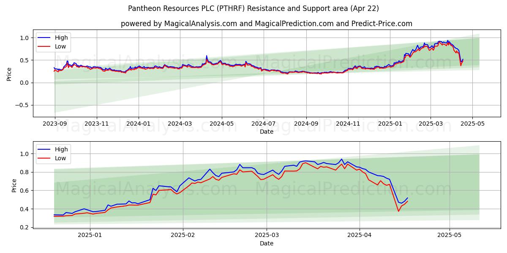Viewport: 507px width, 253px height.
Task: Click the '2024-03' x-axis label
Action: (180, 124)
